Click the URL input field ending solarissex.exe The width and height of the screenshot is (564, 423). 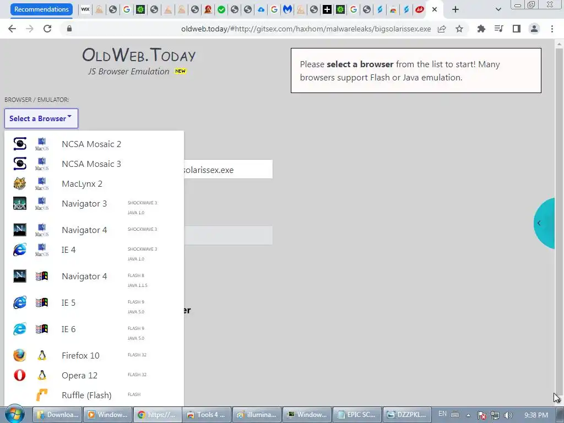point(228,170)
